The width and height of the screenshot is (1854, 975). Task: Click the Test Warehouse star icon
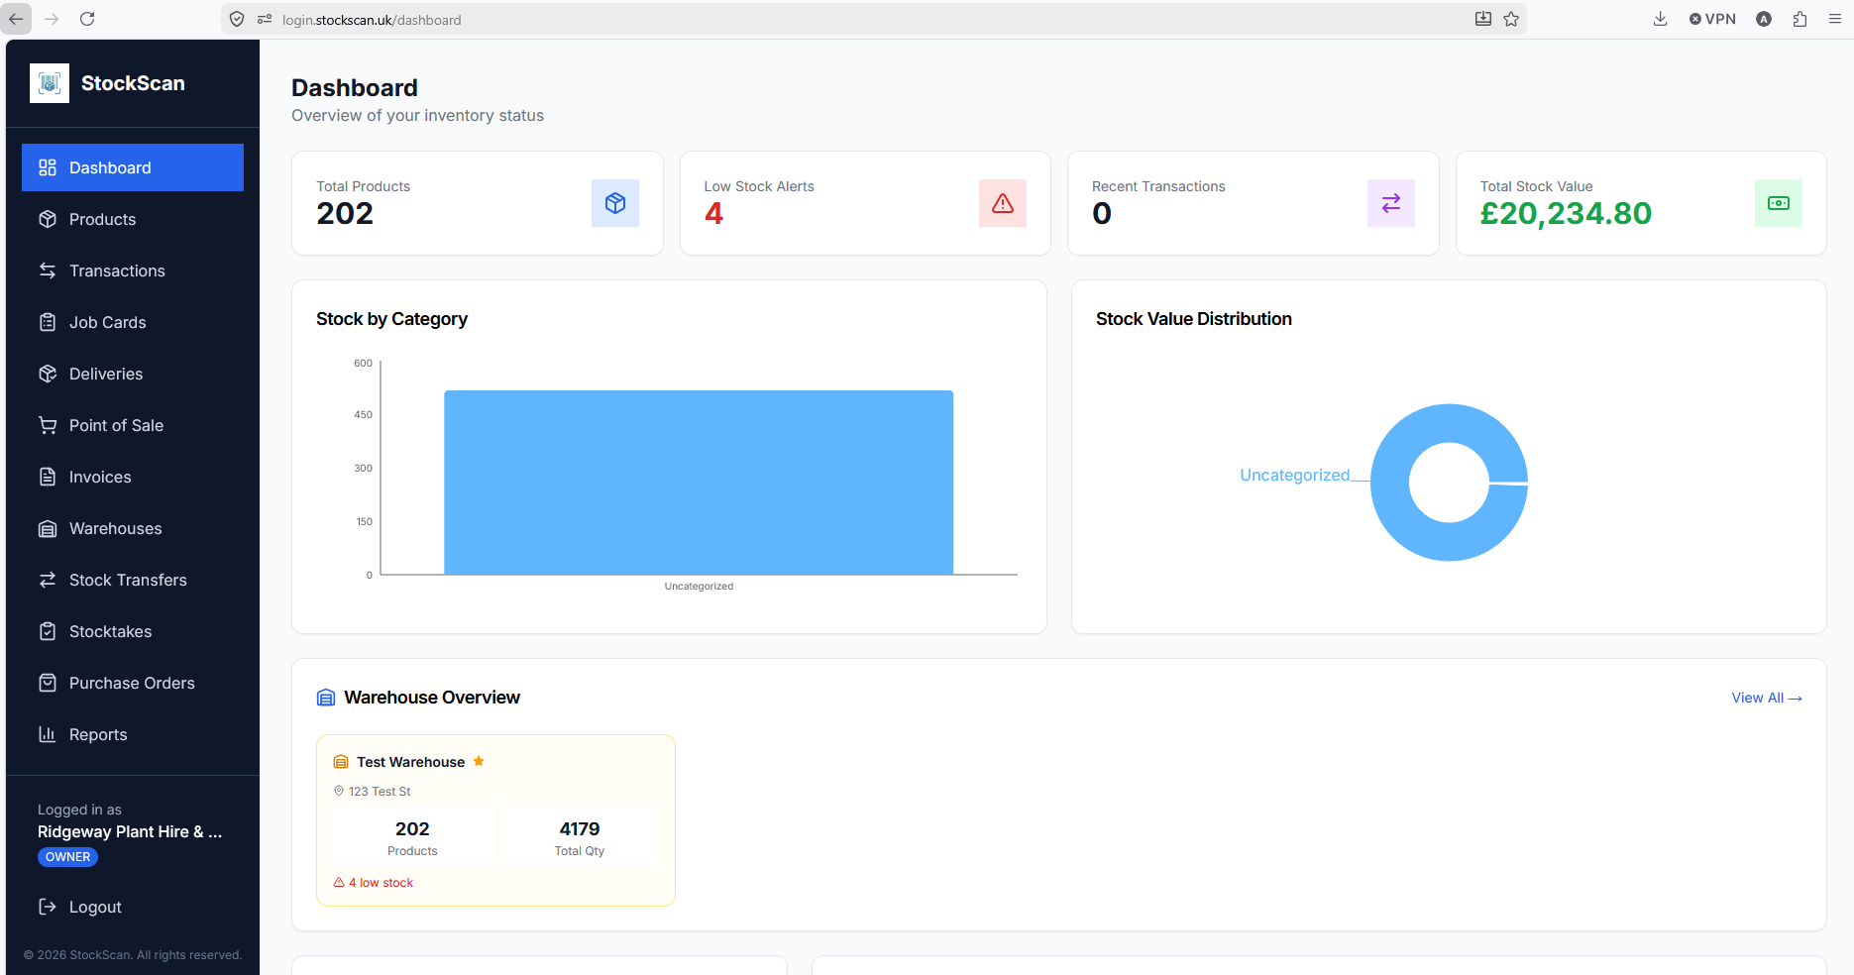479,761
